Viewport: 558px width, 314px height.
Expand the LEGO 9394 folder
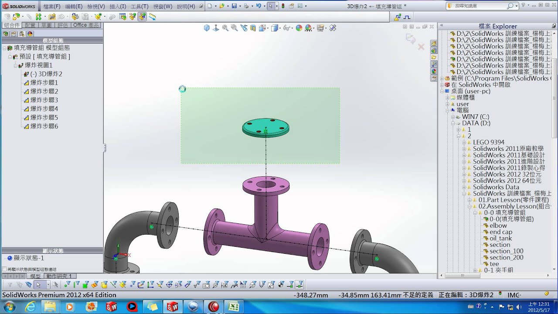[464, 142]
